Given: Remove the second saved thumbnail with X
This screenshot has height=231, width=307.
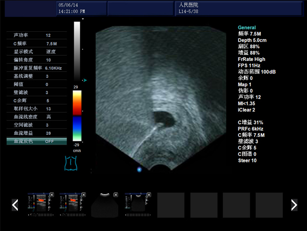Looking at the screenshot, I should pos(83,195).
